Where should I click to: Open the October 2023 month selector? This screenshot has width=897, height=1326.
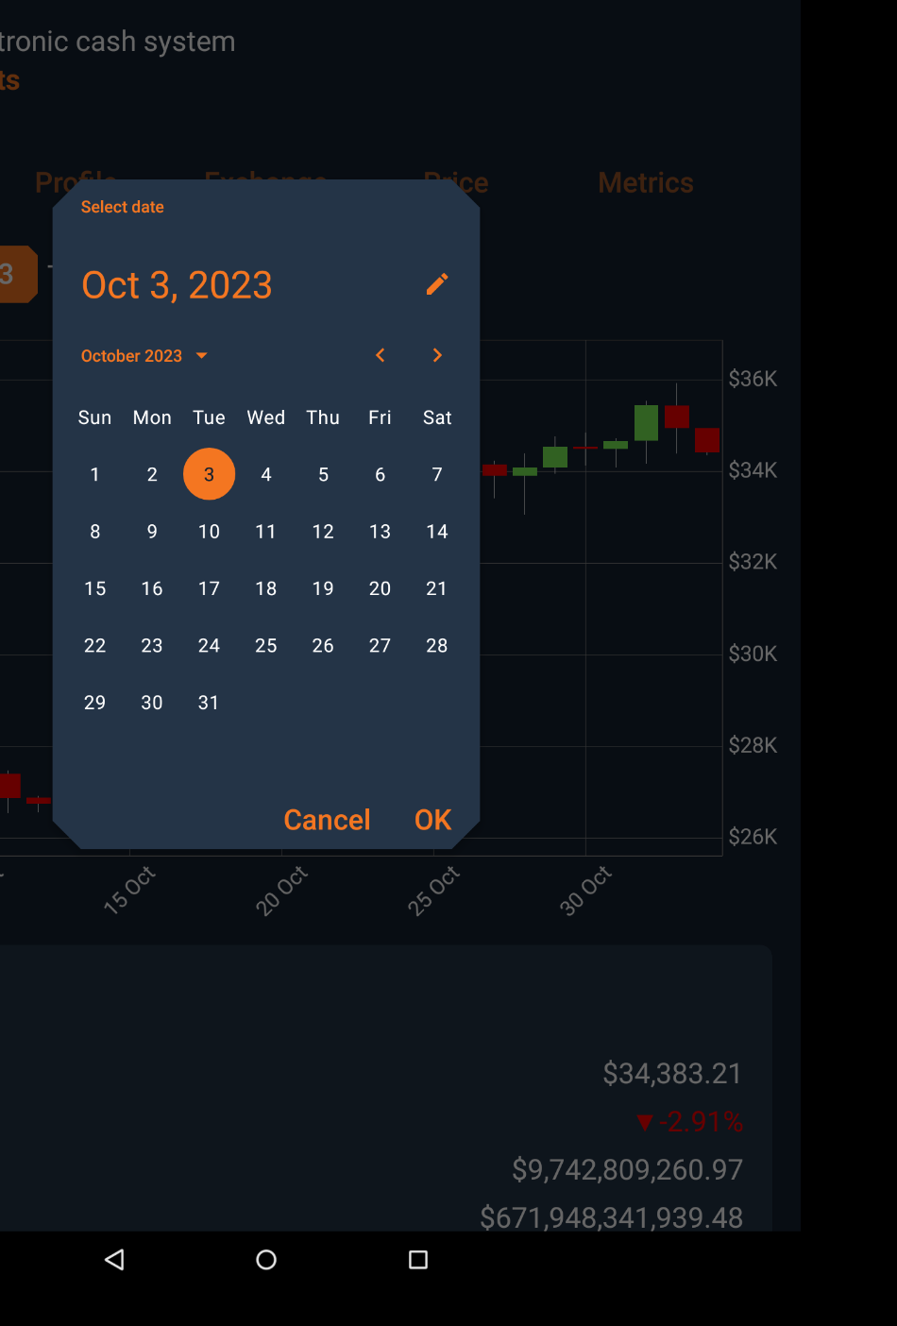coord(144,355)
